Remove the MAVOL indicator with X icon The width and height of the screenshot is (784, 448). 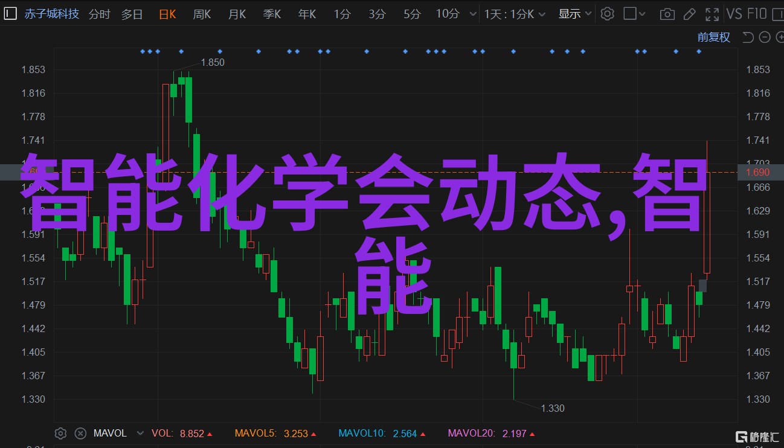point(80,433)
